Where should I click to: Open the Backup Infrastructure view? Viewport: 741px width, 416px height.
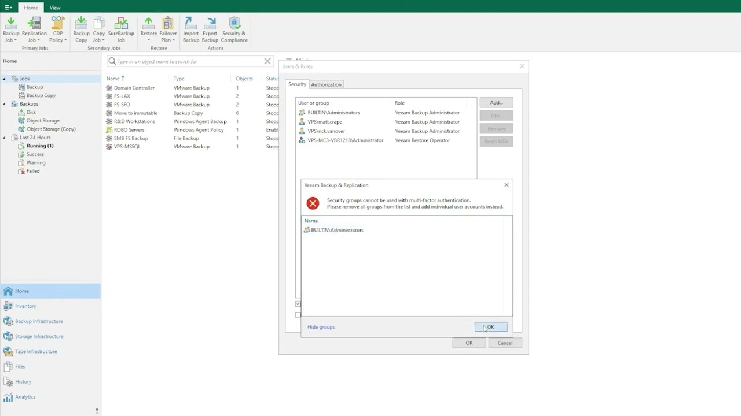point(50,321)
